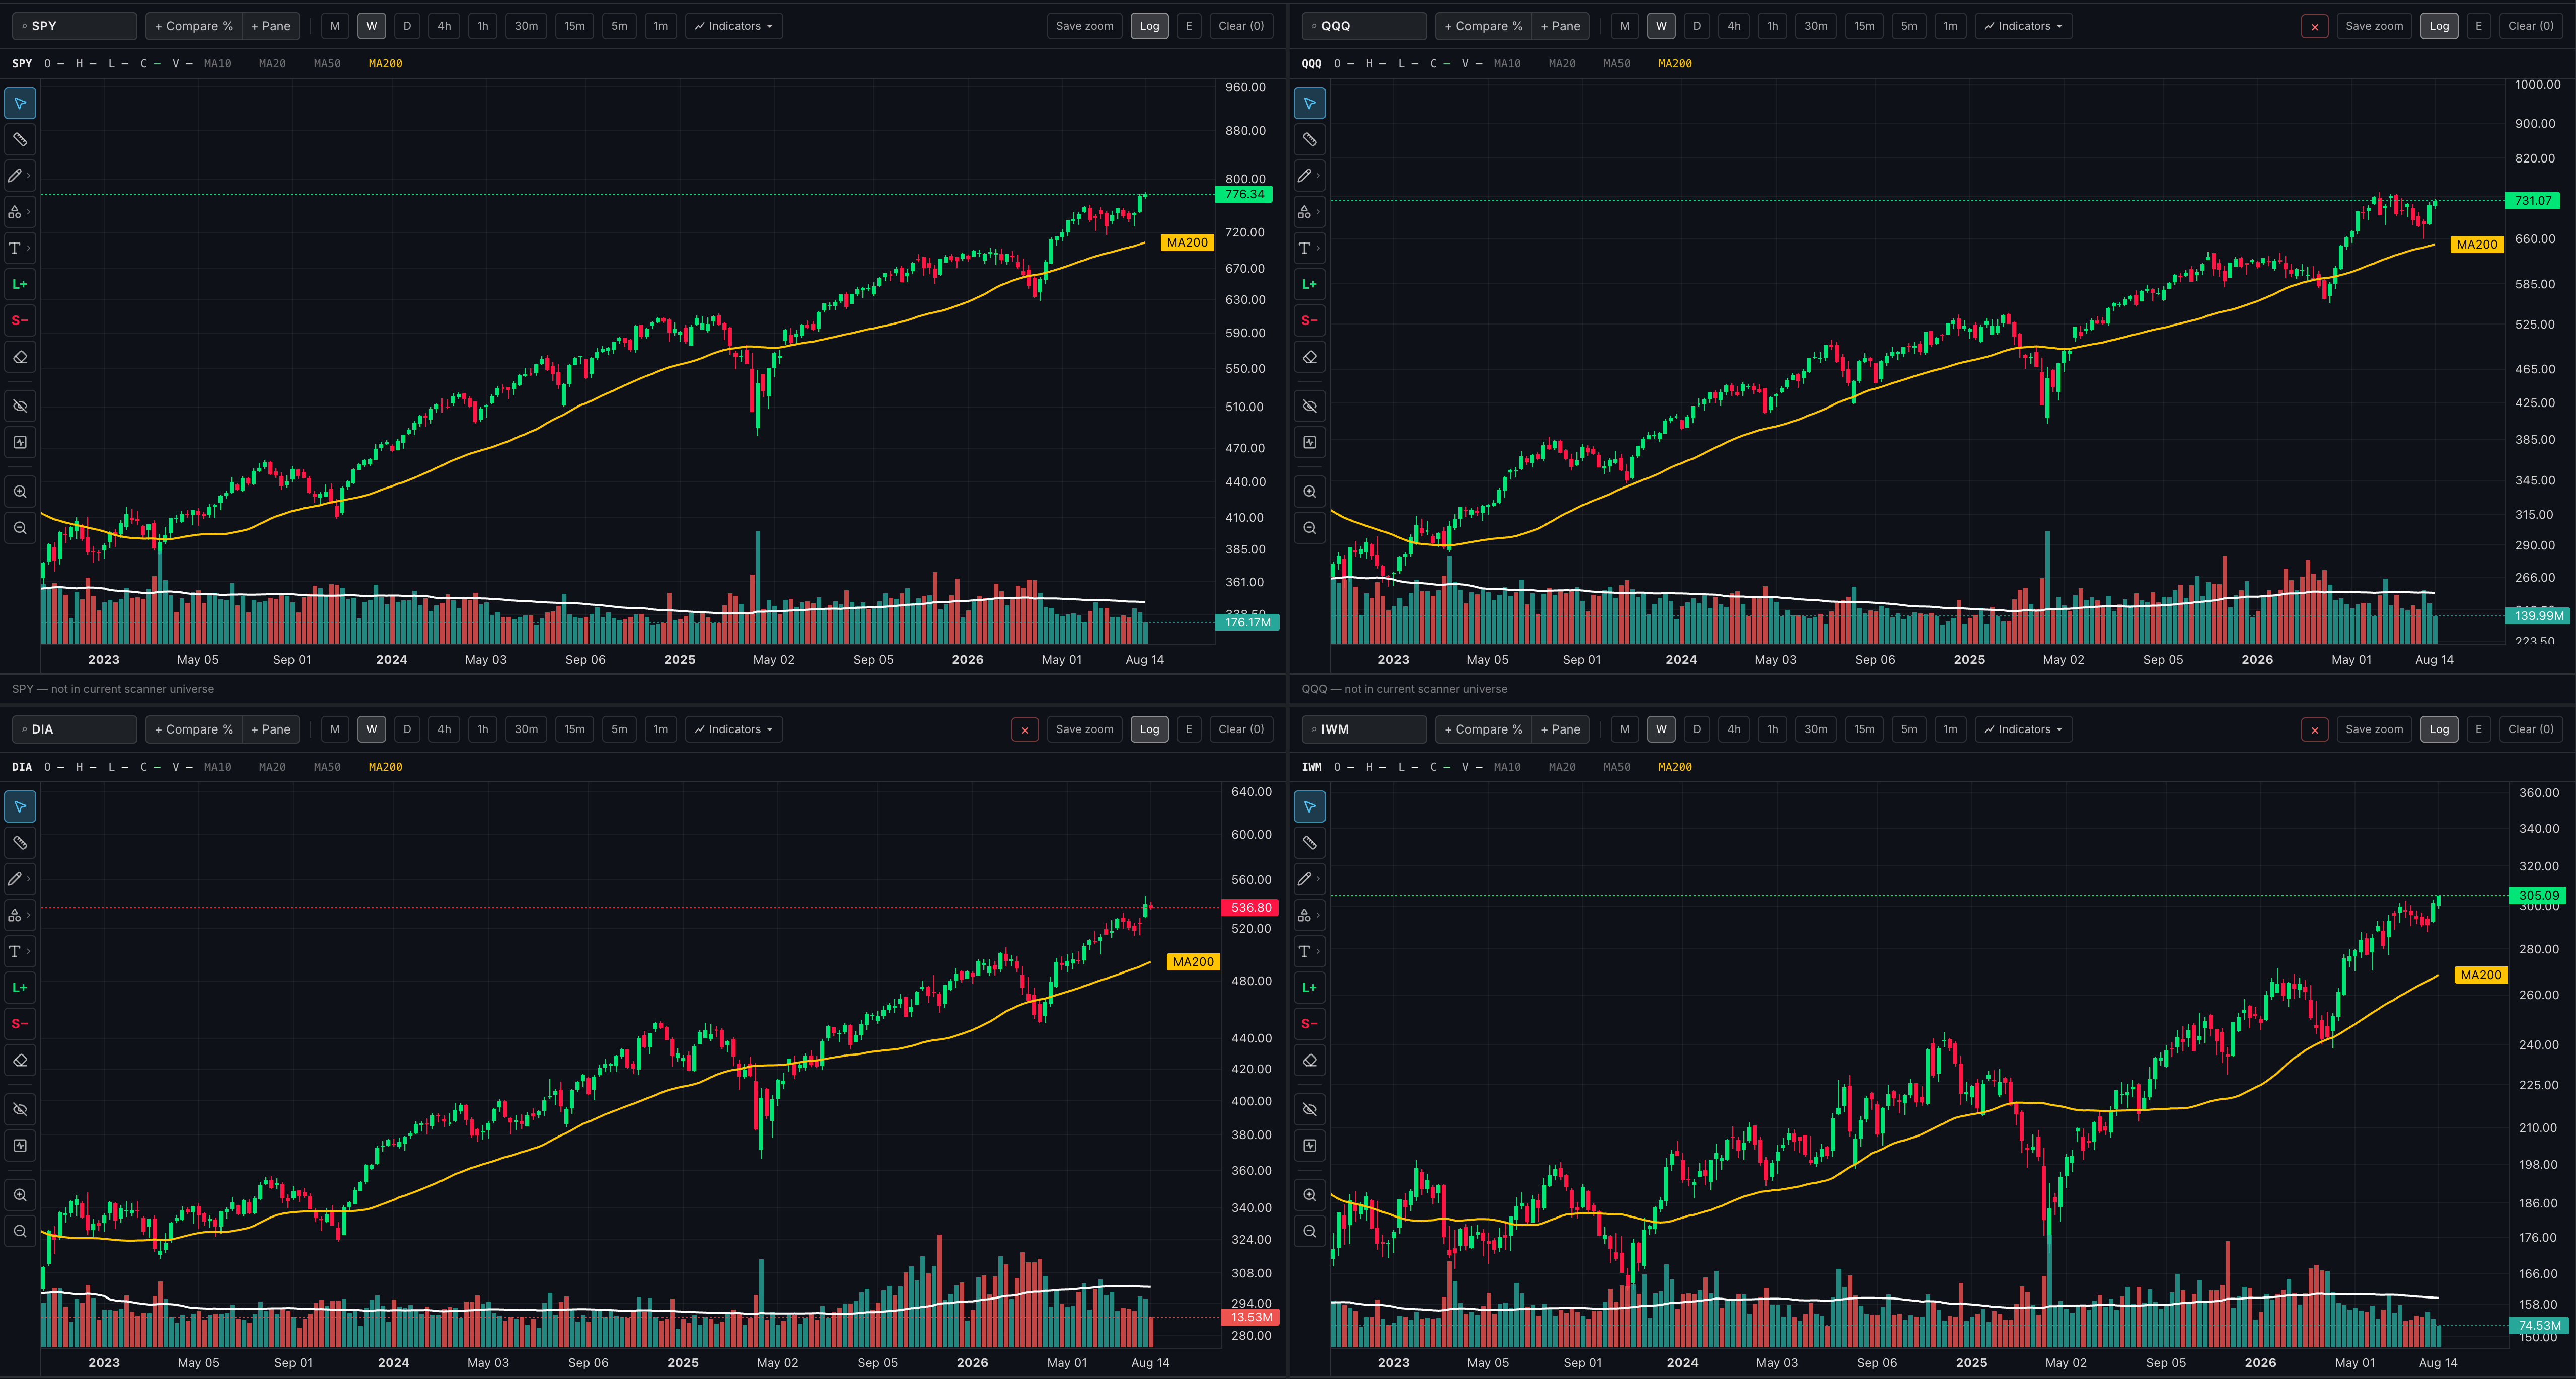Click the MA50 legend label in DIA header
Viewport: 2576px width, 1379px height.
click(x=327, y=767)
